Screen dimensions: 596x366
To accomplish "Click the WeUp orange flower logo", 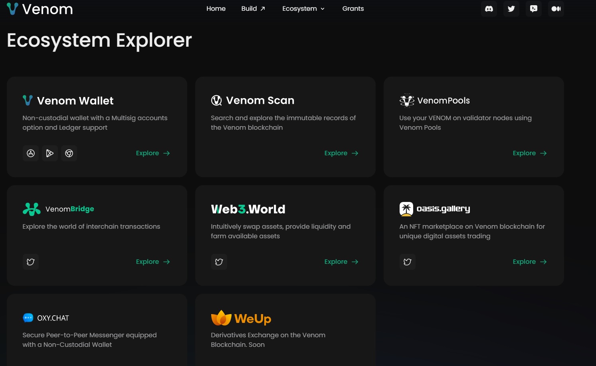I will (221, 318).
